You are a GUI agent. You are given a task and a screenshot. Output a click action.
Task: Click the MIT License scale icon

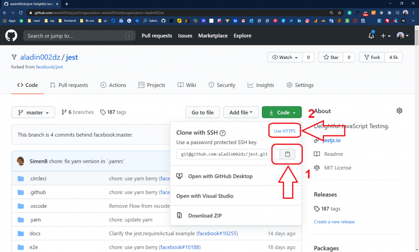[x=317, y=168]
